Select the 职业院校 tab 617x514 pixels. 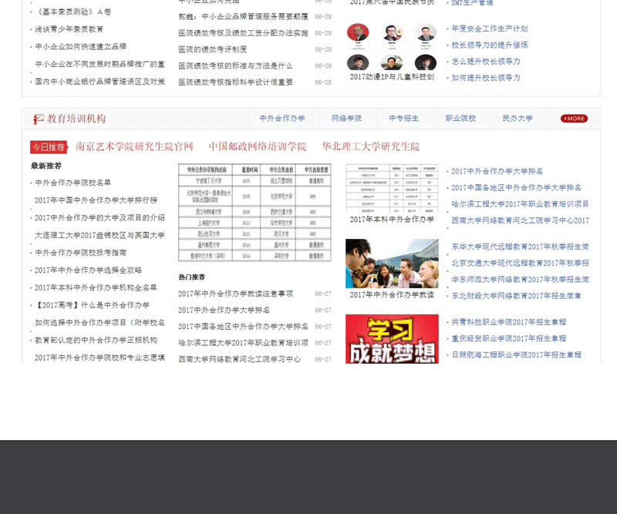[x=460, y=119]
